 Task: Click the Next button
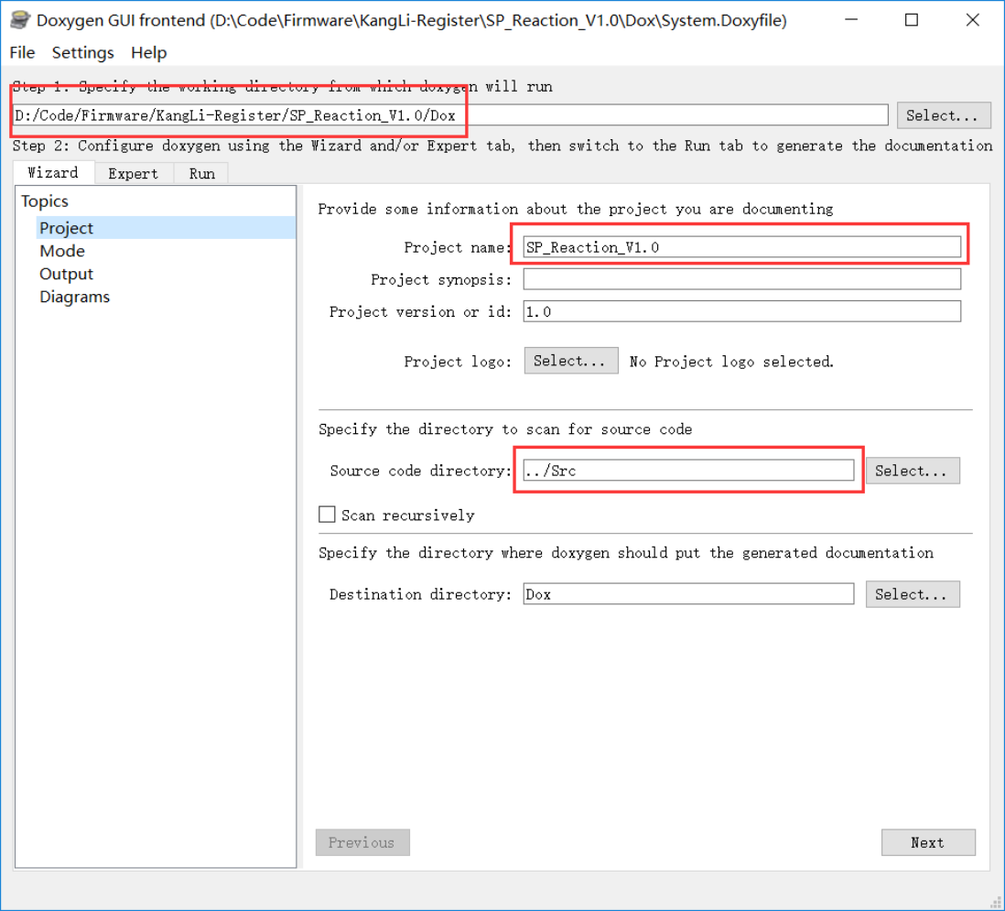(928, 842)
